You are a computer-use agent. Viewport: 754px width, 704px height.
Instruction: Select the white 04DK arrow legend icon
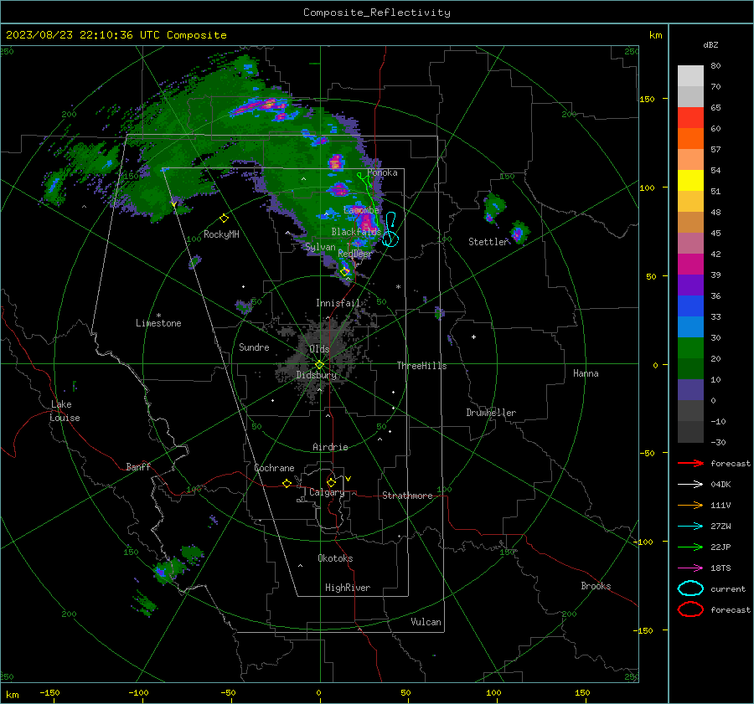point(690,485)
